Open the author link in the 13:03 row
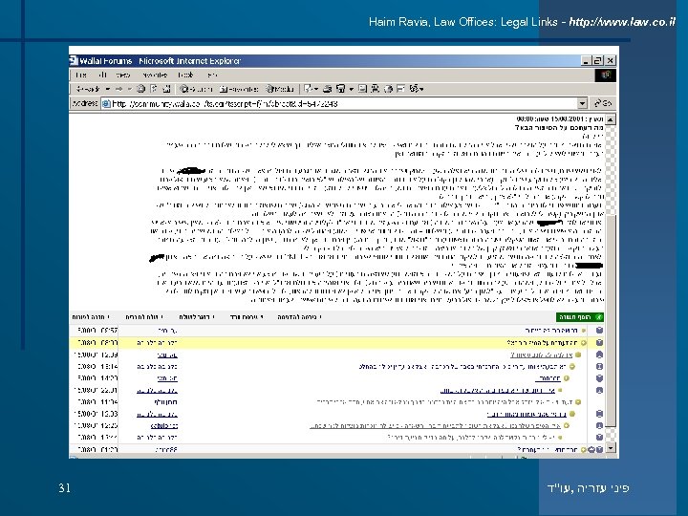This screenshot has height=516, width=688. pyautogui.click(x=157, y=414)
